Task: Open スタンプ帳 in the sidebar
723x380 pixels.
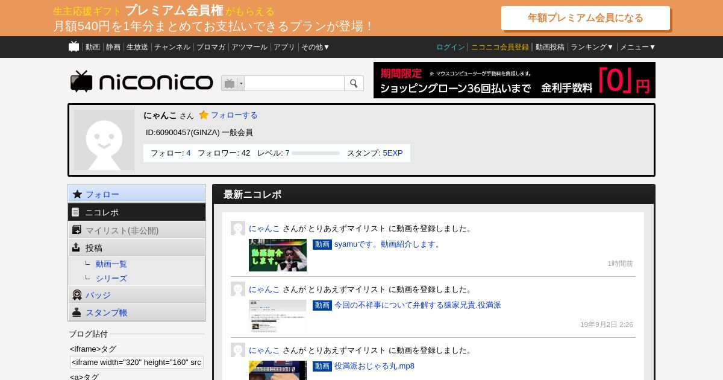Action: [x=137, y=312]
